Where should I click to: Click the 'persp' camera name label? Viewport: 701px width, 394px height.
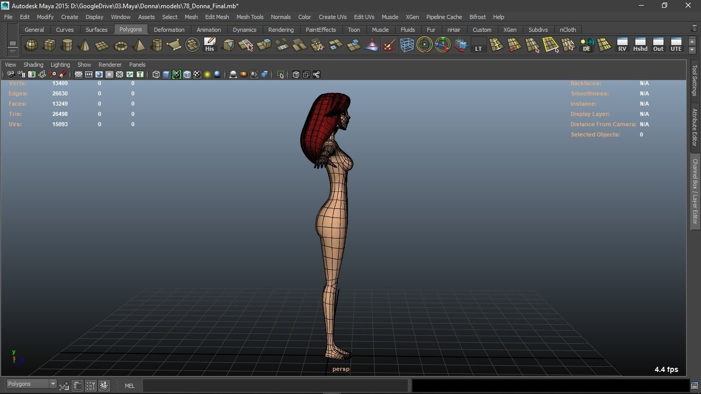click(341, 369)
